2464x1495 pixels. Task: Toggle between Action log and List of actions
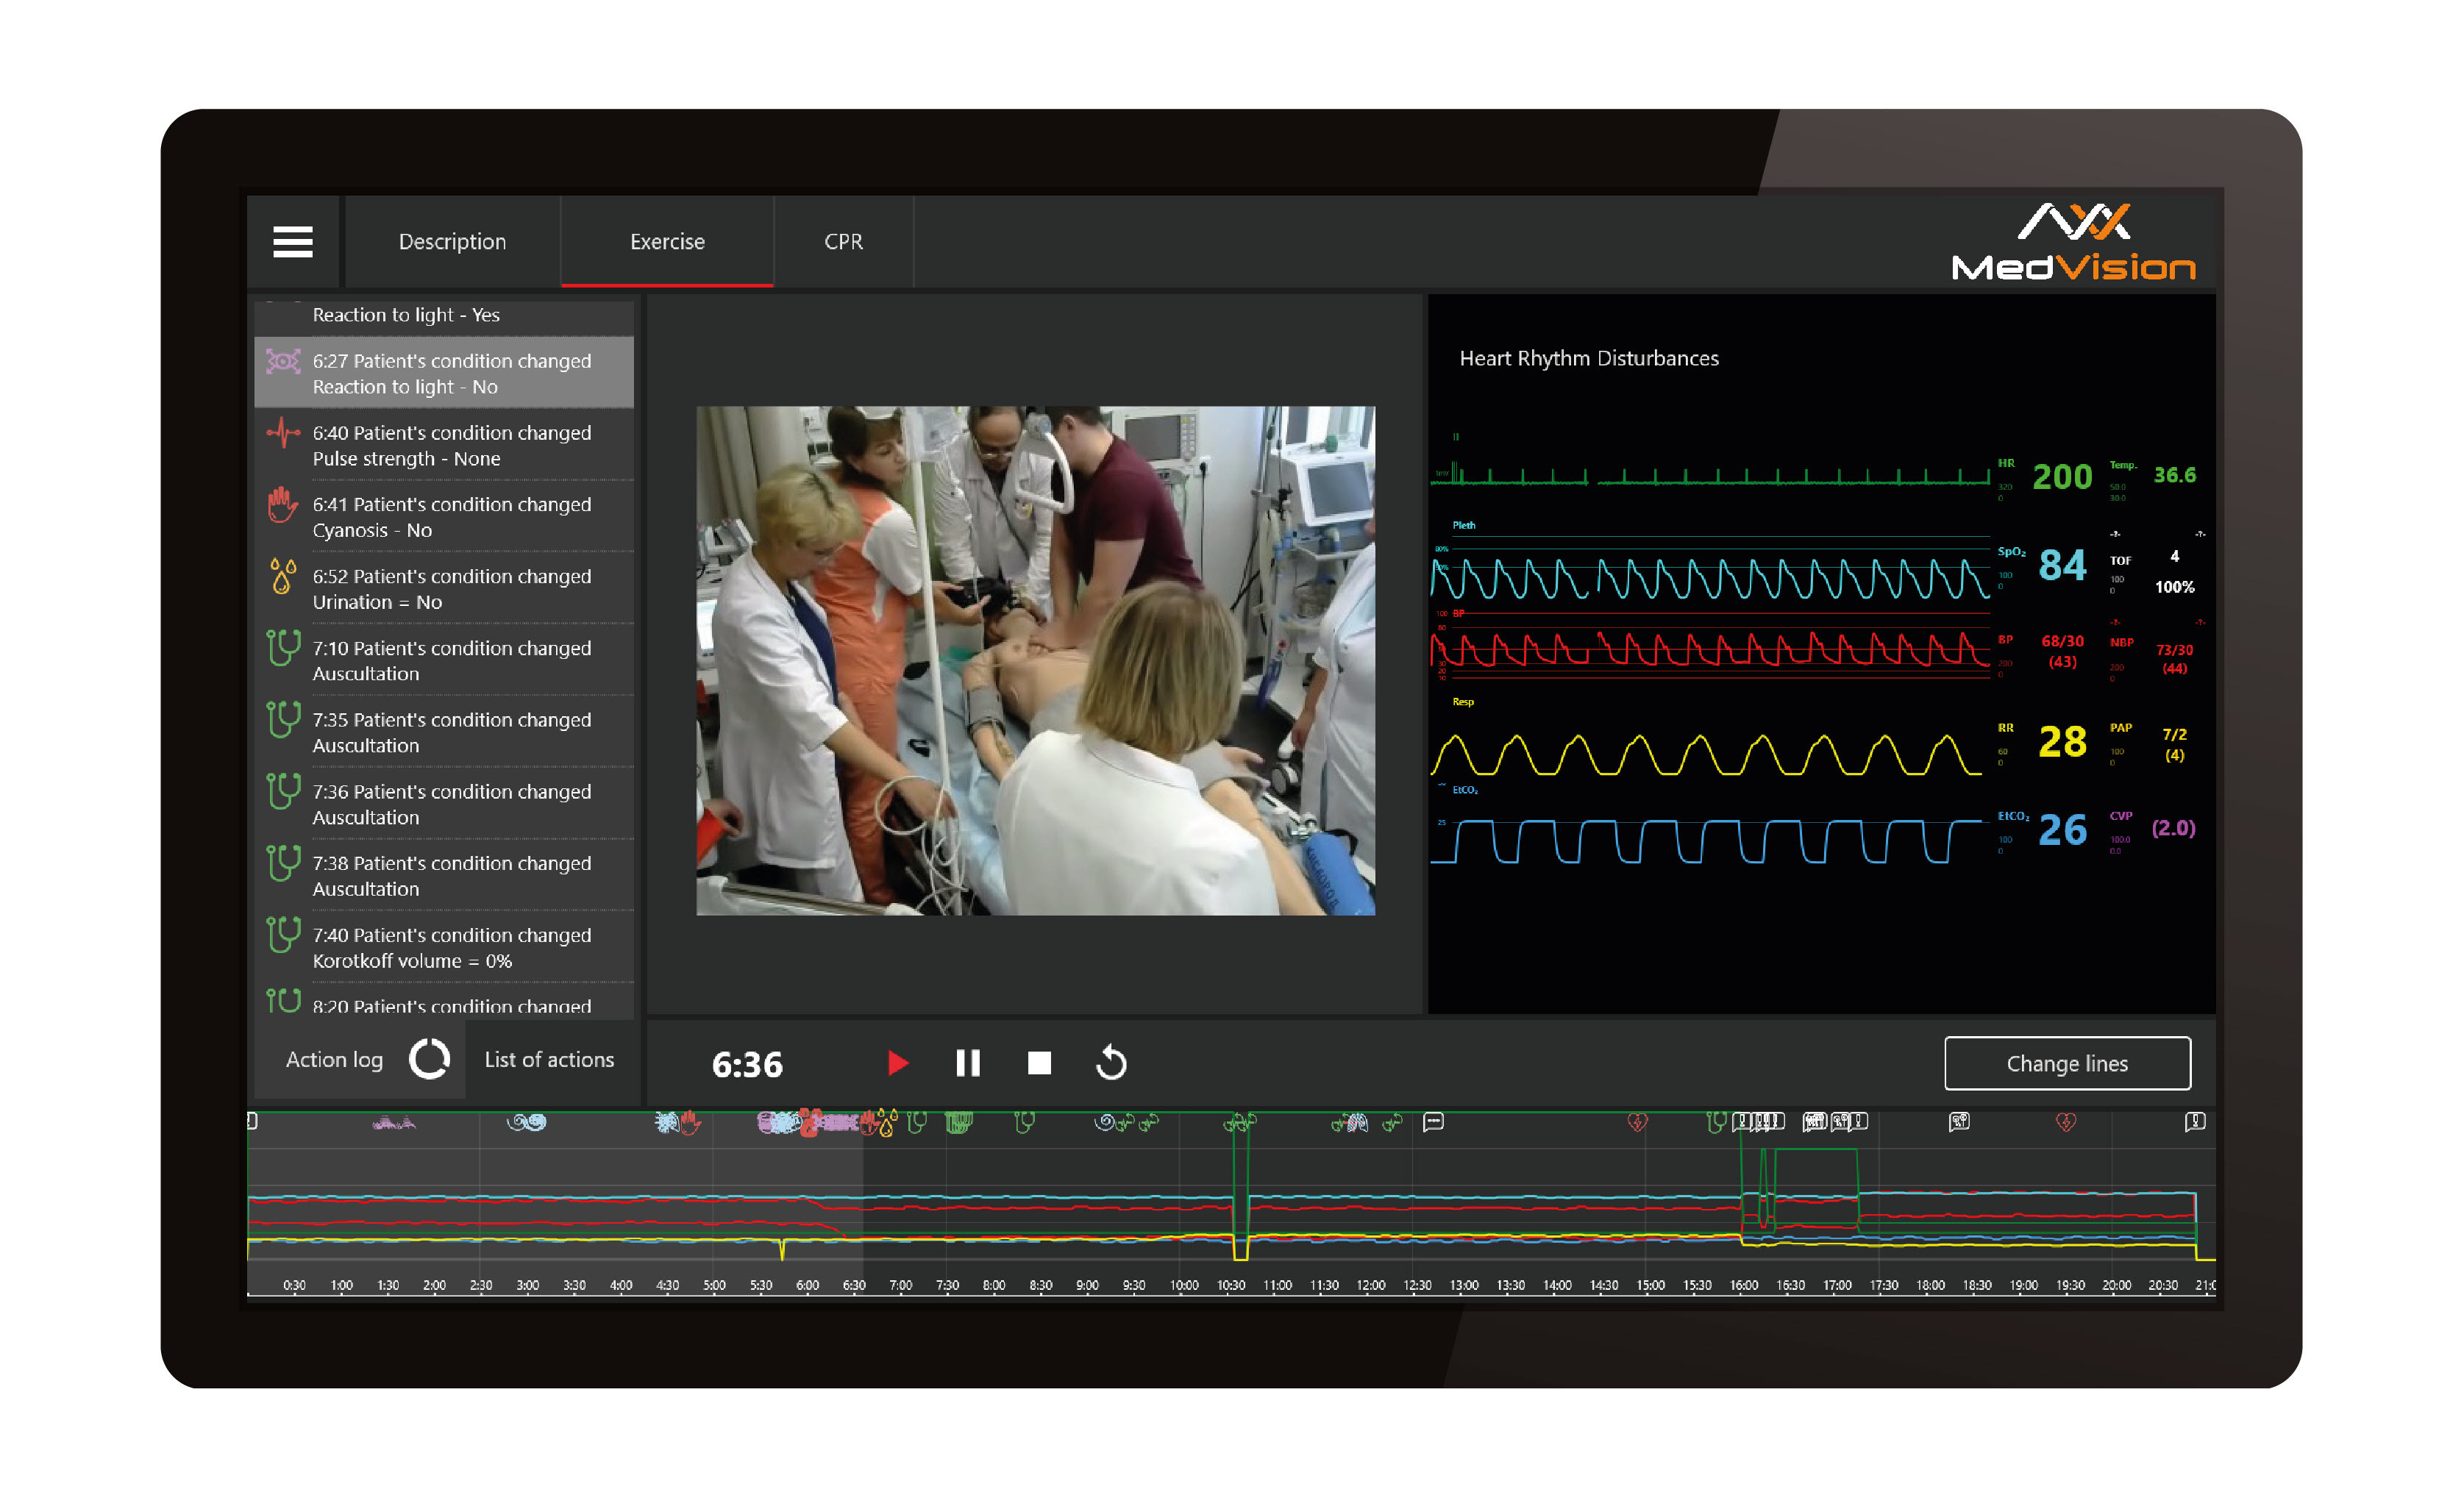tap(430, 1060)
